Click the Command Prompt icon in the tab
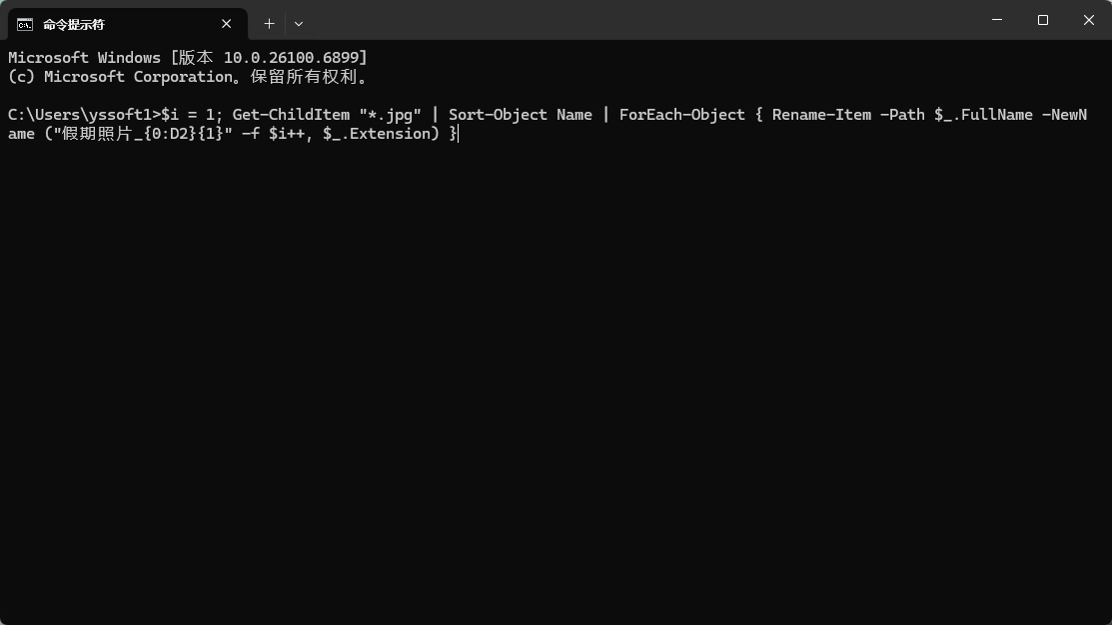The width and height of the screenshot is (1112, 625). [x=25, y=24]
